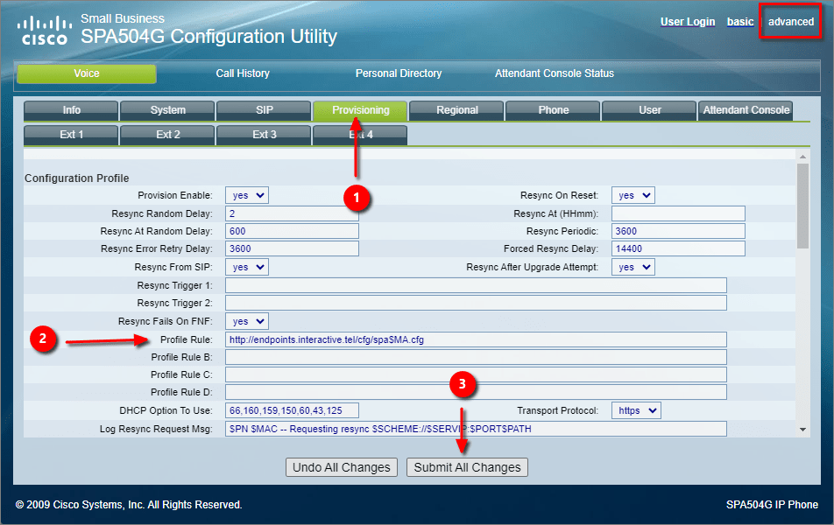The image size is (834, 525).
Task: Open the Resync Fails On FNF dropdown
Action: (x=246, y=320)
